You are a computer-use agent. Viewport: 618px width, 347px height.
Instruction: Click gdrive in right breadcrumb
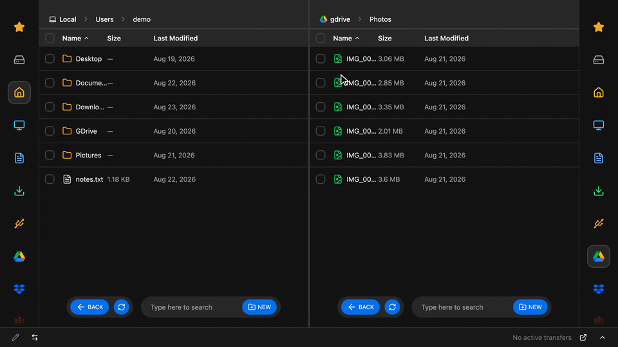pos(335,19)
